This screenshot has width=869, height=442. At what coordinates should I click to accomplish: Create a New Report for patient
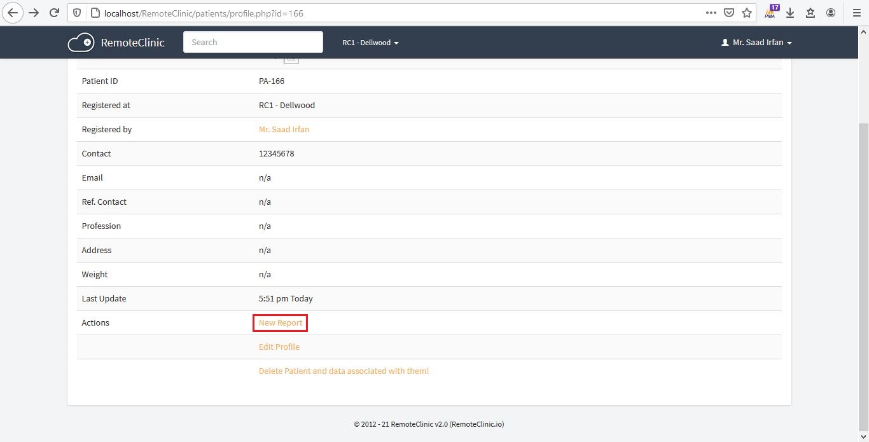pyautogui.click(x=281, y=323)
